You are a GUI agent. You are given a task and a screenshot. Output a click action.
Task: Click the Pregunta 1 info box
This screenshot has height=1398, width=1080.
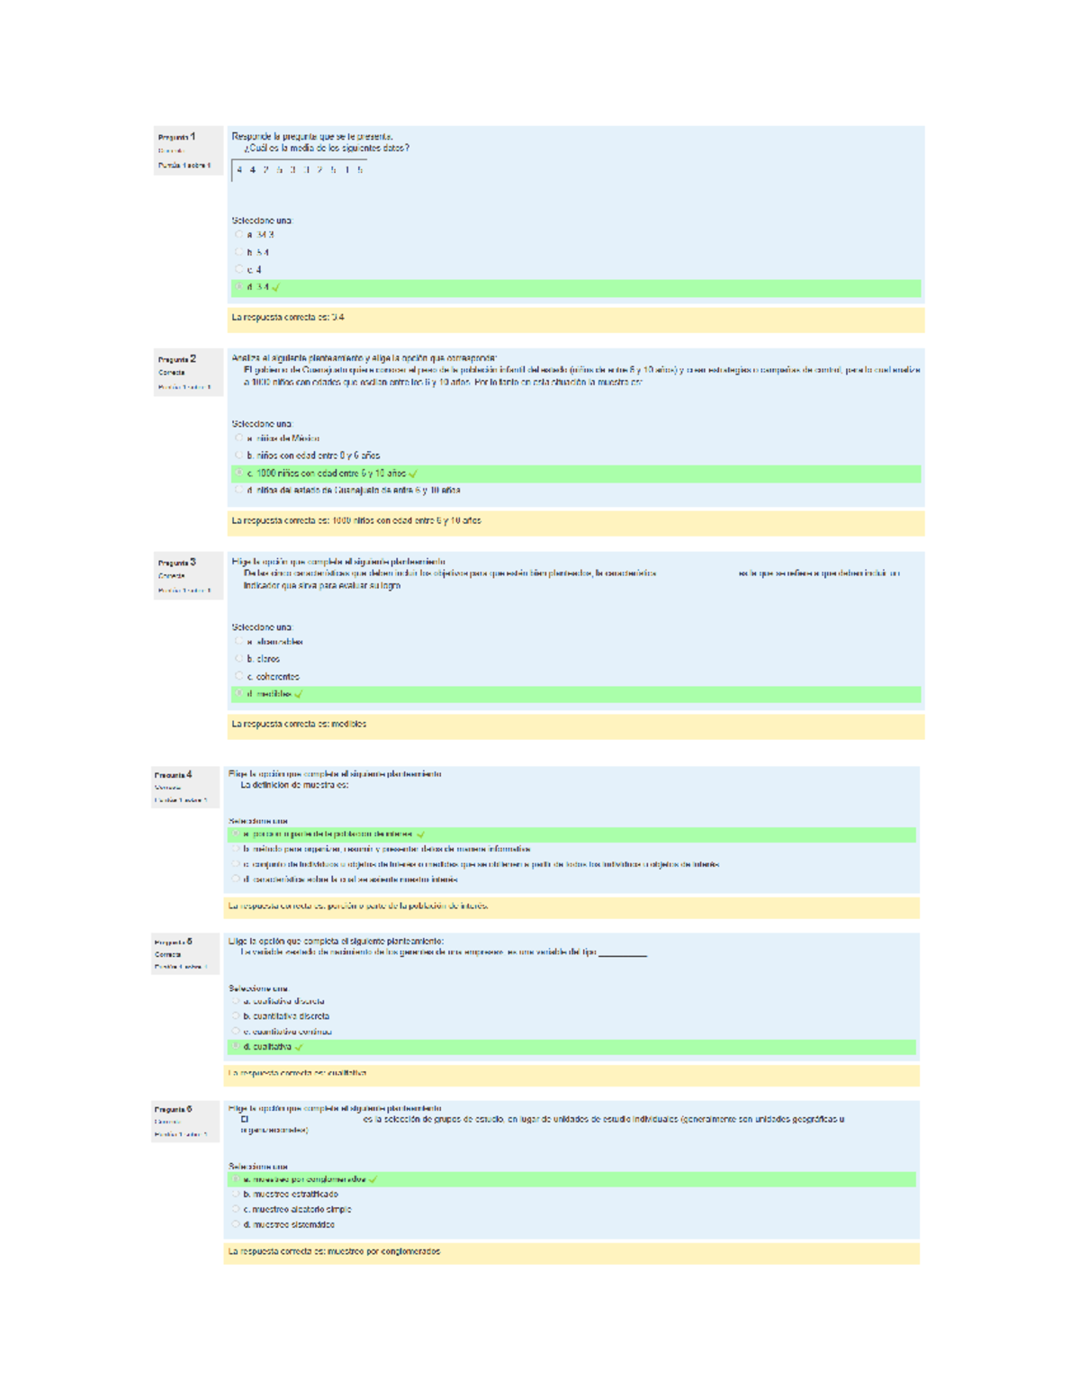187,150
